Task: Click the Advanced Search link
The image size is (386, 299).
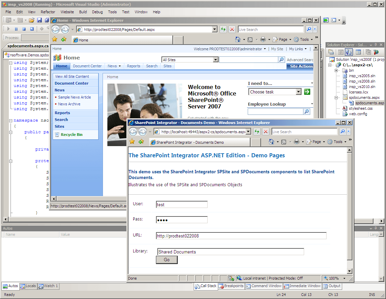Action: [x=300, y=60]
